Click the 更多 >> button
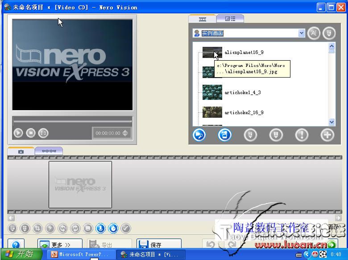348x260 pixels. 60,243
